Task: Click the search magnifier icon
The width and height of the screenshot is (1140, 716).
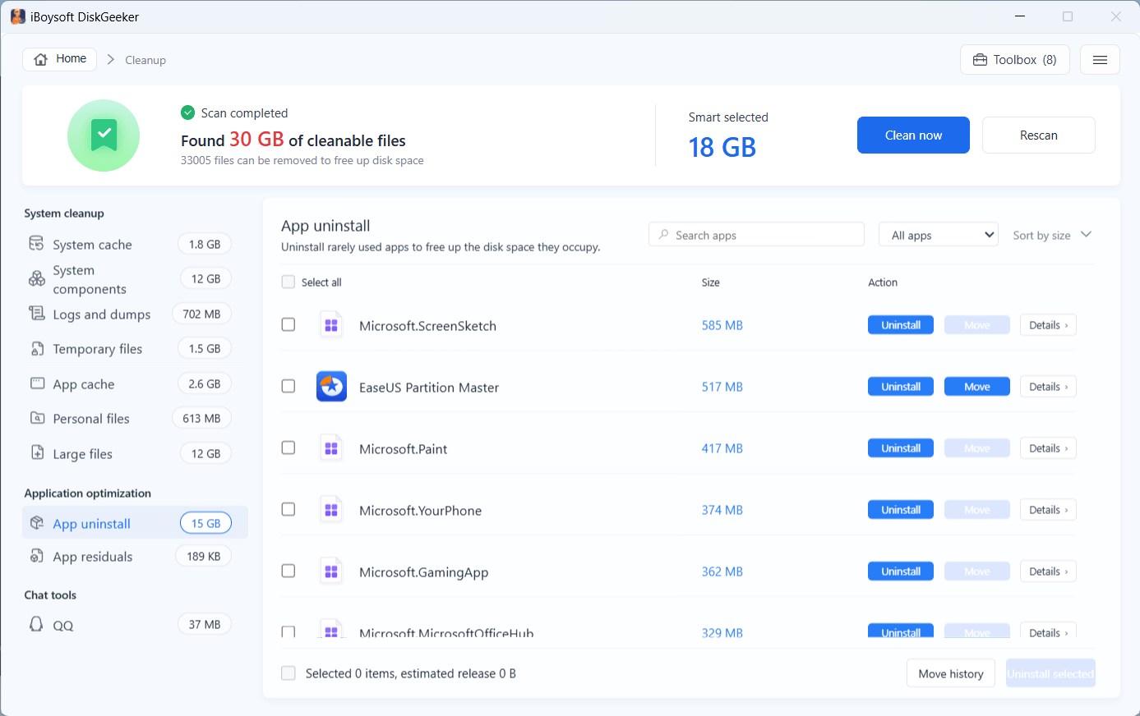Action: 664,235
